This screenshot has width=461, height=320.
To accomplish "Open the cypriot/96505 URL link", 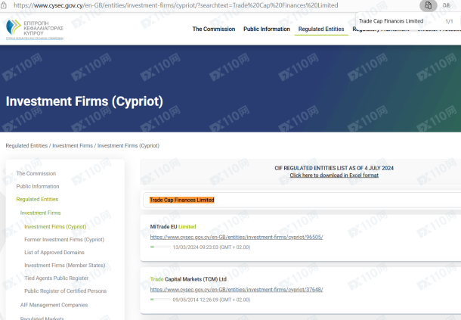I will coord(237,237).
